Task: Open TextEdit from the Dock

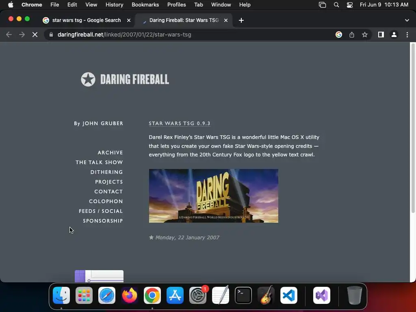Action: tap(221, 295)
